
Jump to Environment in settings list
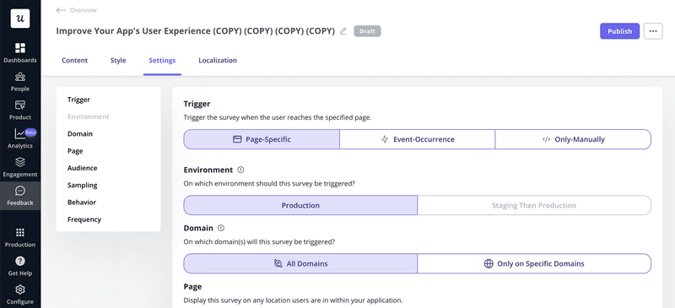click(89, 116)
